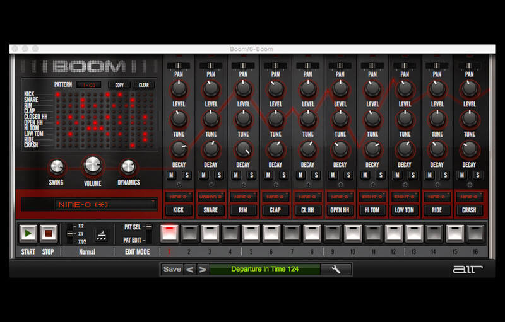
Task: Go to previous preset with left arrow
Action: click(190, 269)
